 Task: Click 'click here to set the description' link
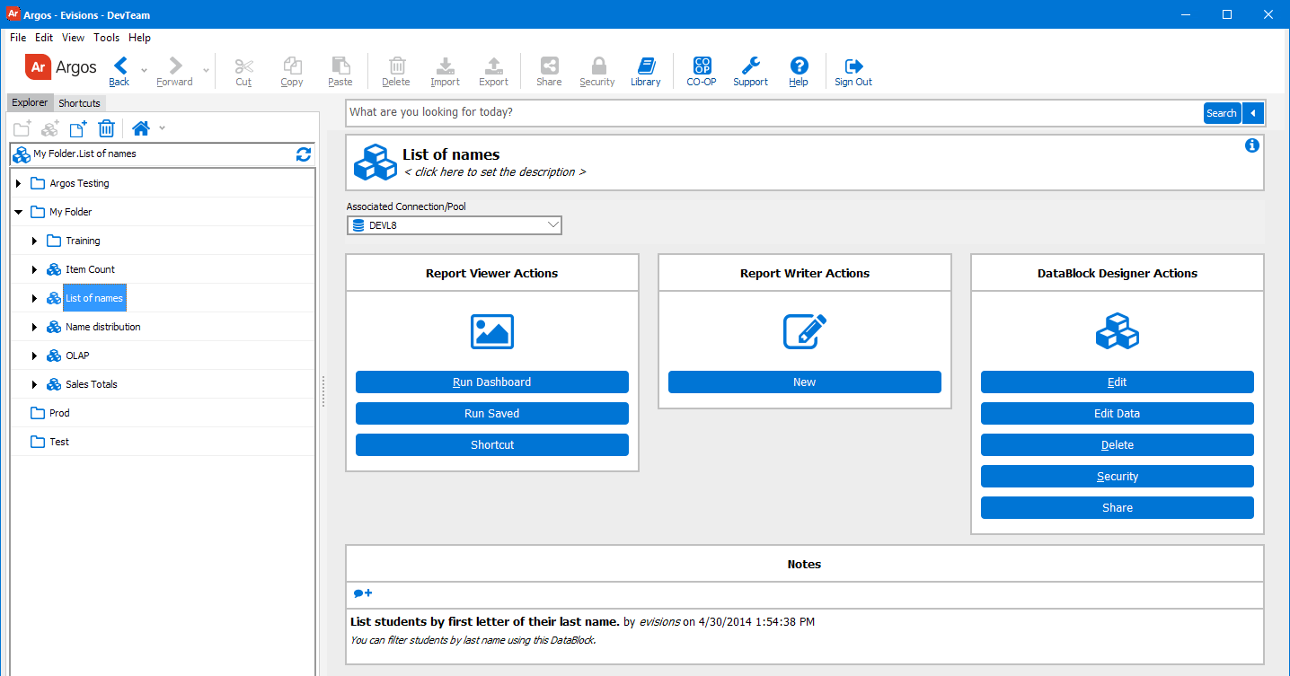pyautogui.click(x=495, y=172)
